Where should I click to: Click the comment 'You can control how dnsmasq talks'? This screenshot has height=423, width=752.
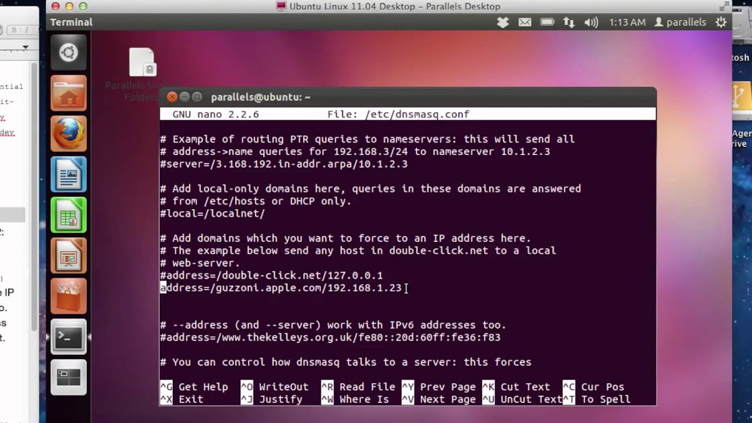[345, 362]
